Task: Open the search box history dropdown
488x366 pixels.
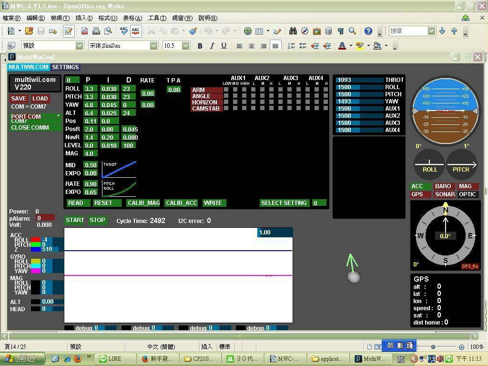Action: [432, 31]
